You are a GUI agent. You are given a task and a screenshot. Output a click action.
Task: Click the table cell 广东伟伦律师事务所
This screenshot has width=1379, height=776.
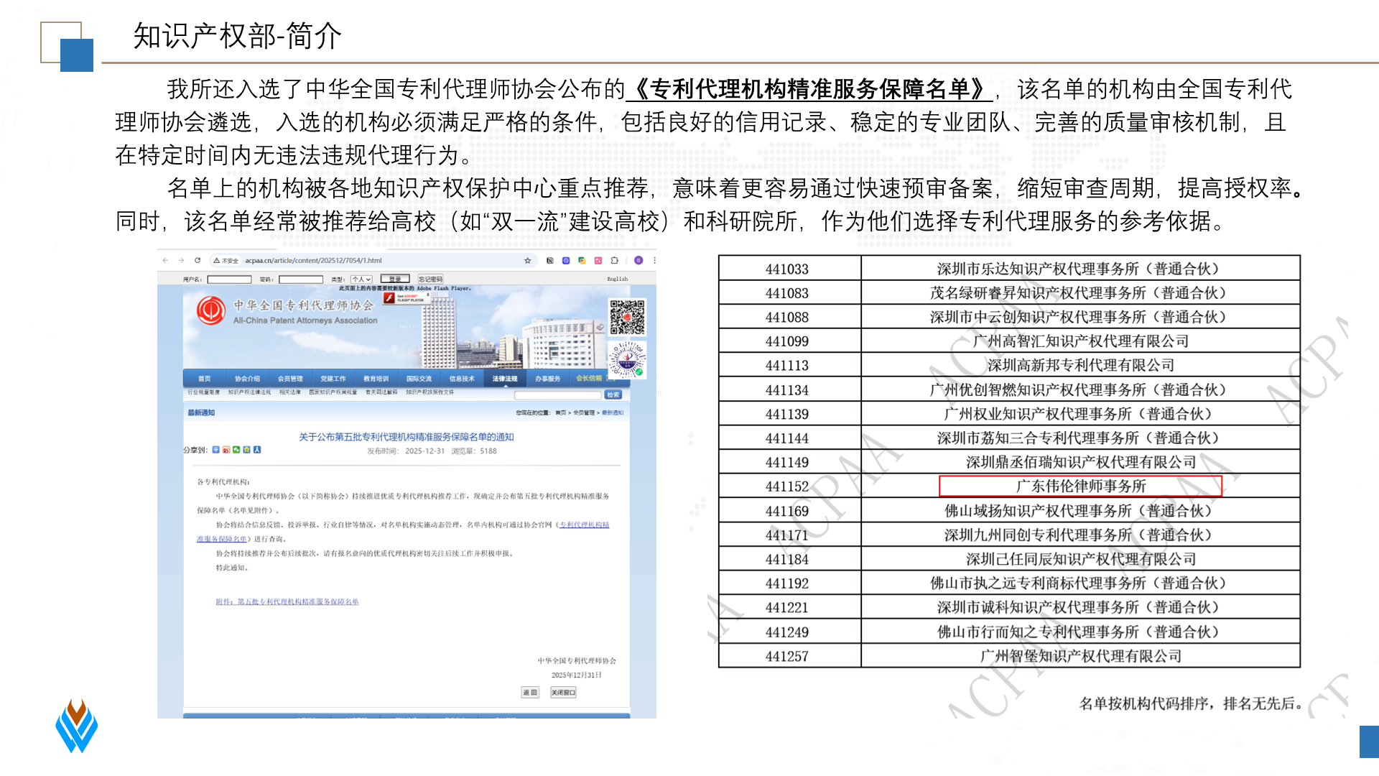coord(1080,486)
